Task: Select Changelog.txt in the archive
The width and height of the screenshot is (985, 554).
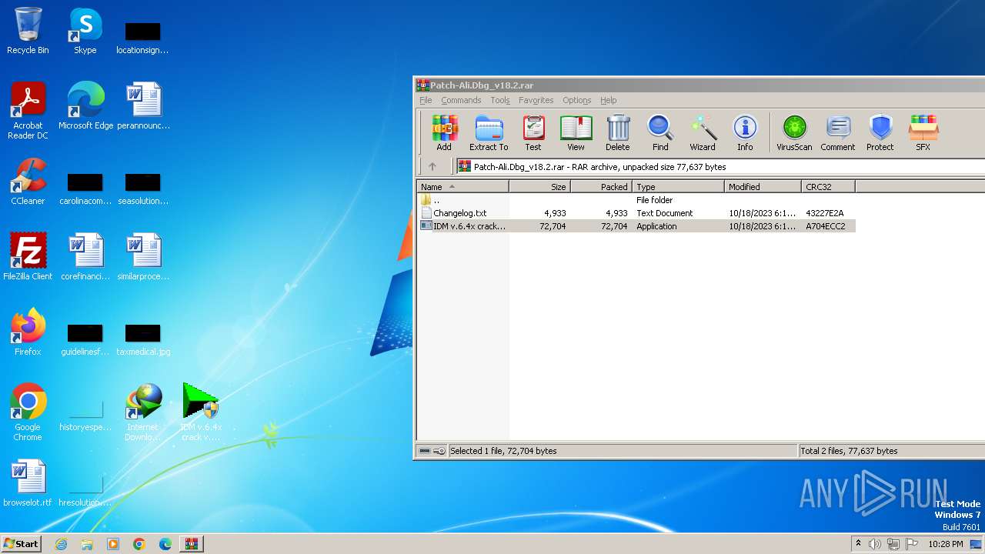Action: [x=636, y=213]
